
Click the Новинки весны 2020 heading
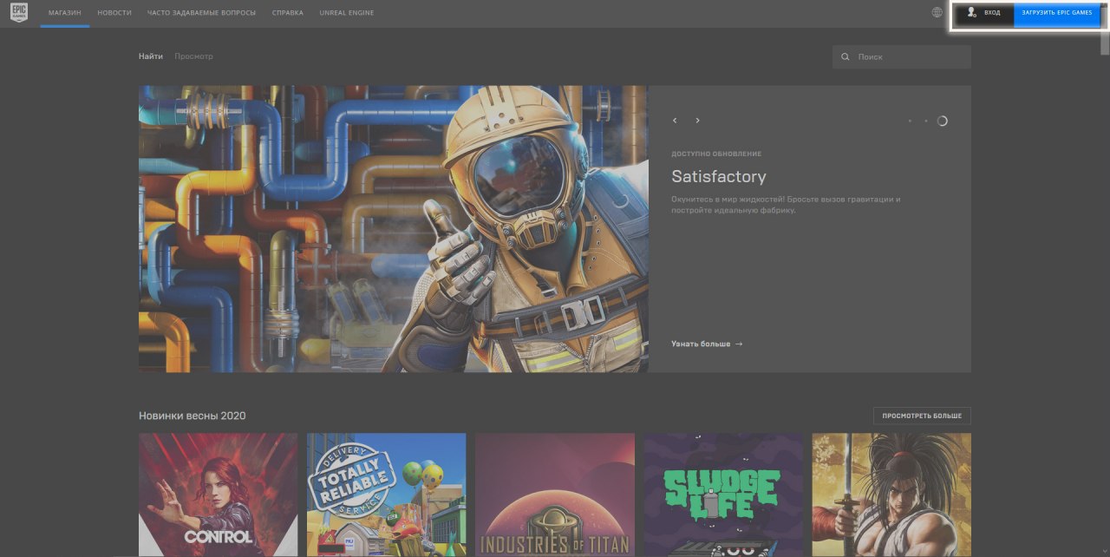pyautogui.click(x=193, y=416)
